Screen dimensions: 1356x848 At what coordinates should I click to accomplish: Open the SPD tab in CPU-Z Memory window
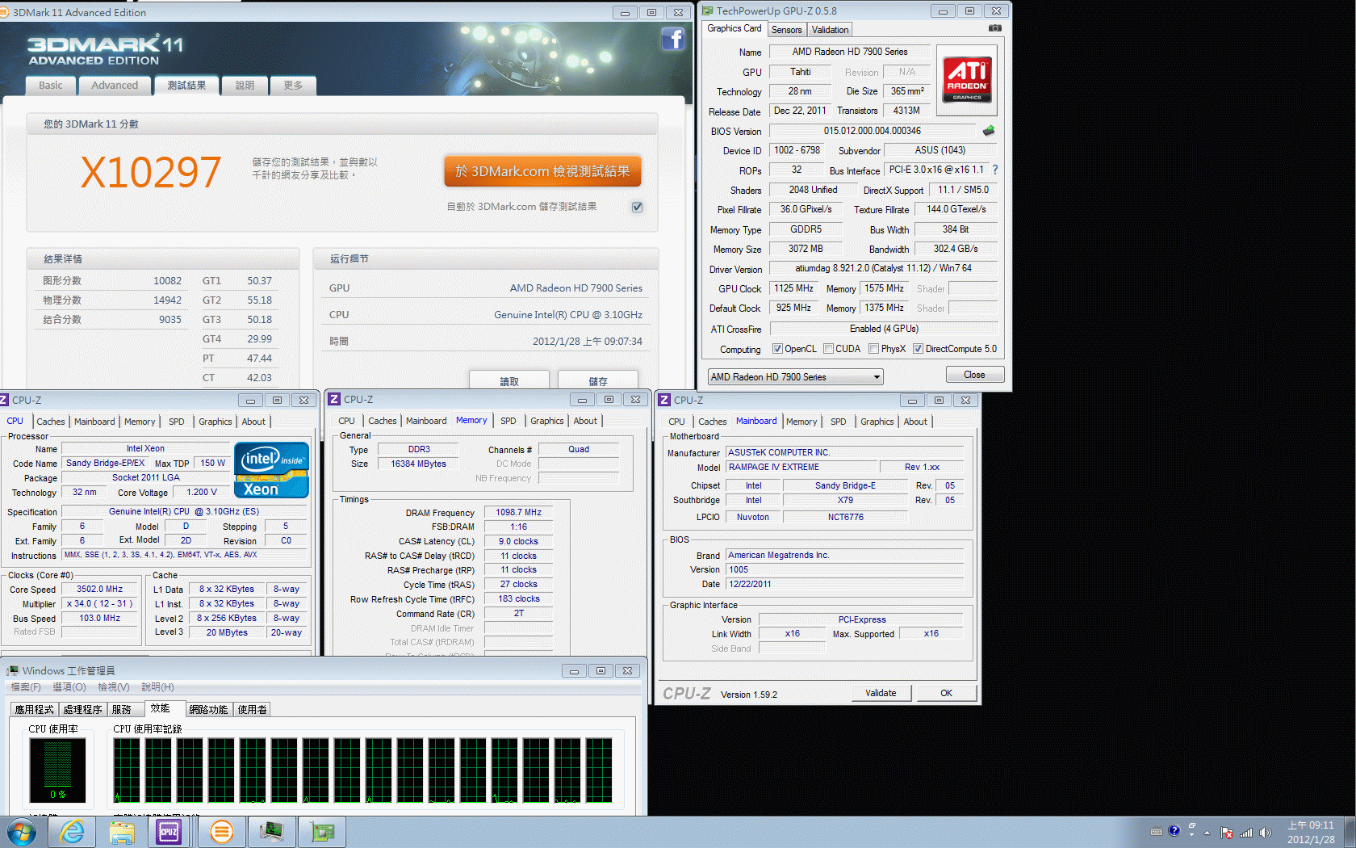(x=508, y=421)
